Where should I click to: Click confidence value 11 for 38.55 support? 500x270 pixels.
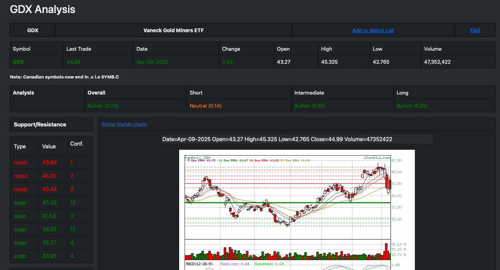click(73, 229)
